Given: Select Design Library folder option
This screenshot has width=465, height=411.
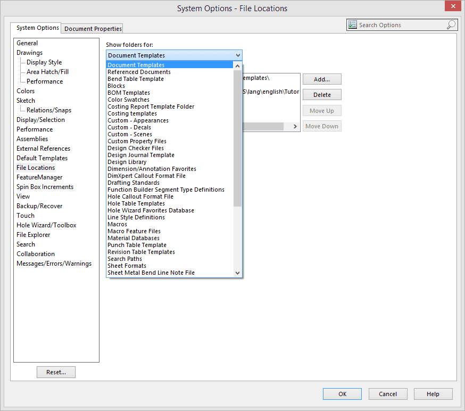Looking at the screenshot, I should (127, 162).
